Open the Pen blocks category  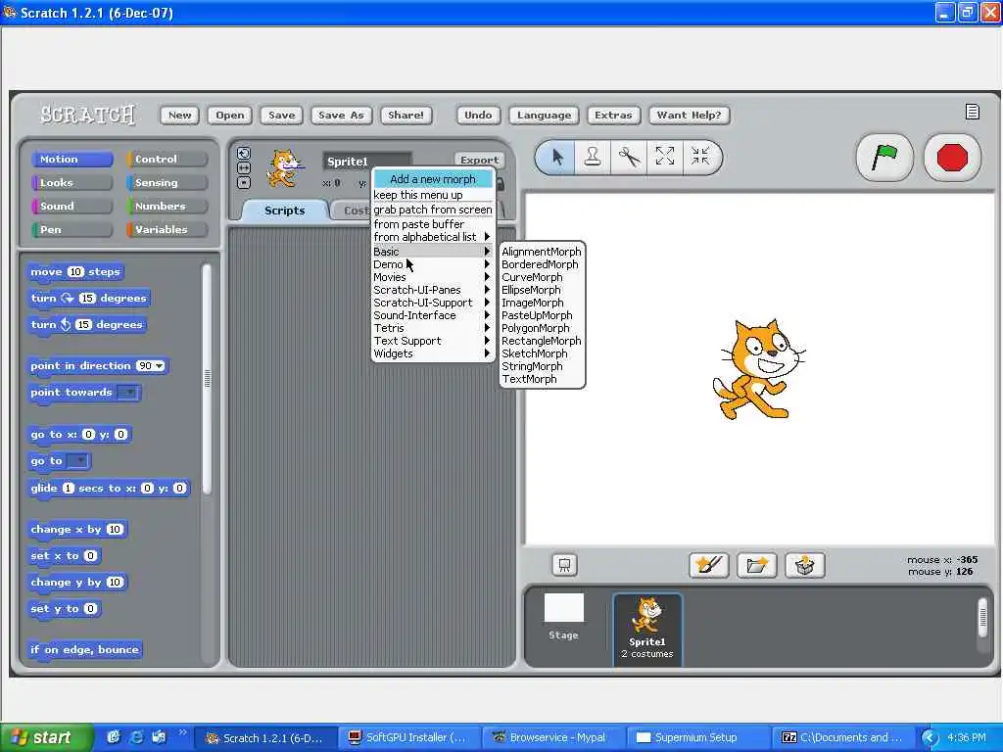tap(72, 229)
